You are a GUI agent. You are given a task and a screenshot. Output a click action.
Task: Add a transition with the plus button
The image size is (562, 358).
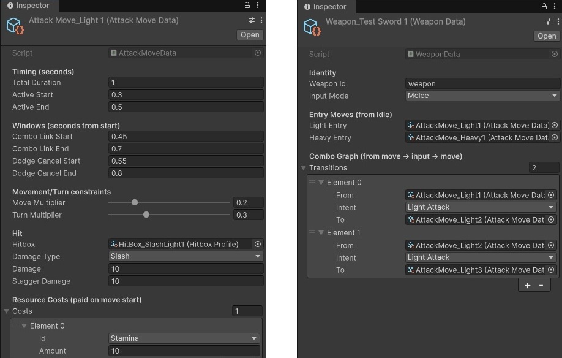[527, 286]
